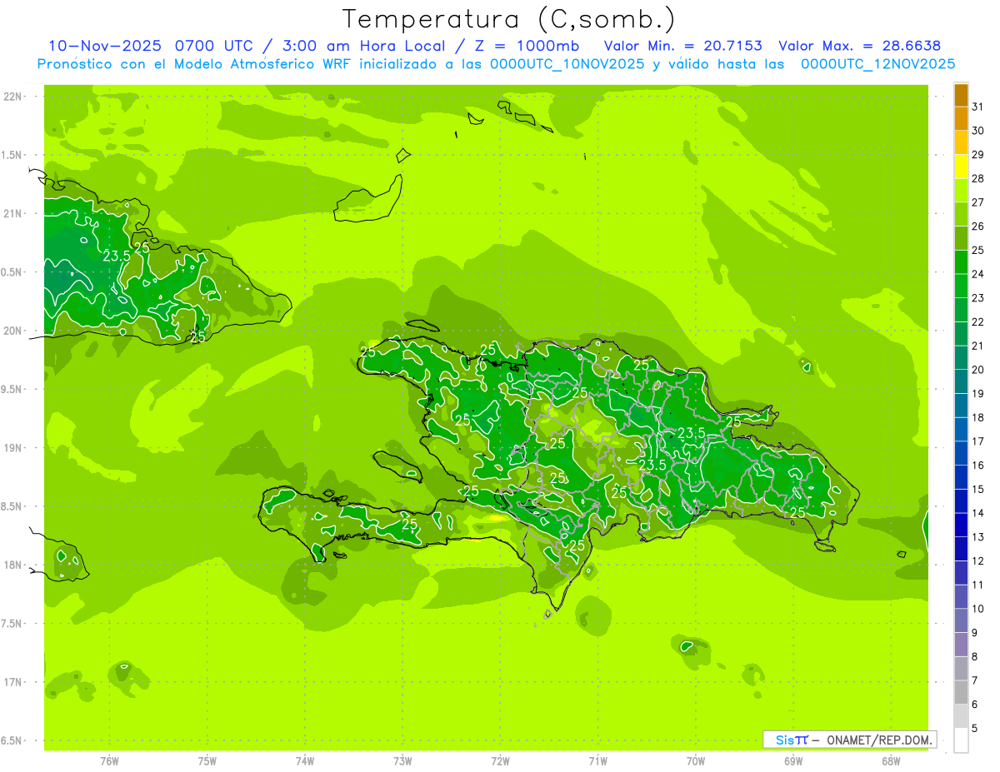Image resolution: width=1000 pixels, height=772 pixels.
Task: Click the 'ONAMET/REP.DOM.' credit label
Action: click(881, 740)
